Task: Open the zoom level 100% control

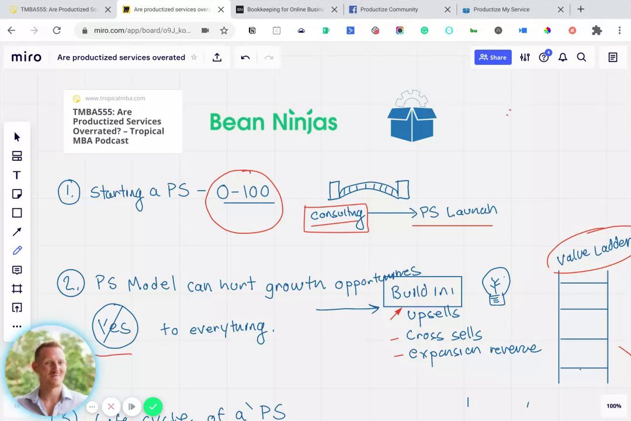Action: coord(613,406)
